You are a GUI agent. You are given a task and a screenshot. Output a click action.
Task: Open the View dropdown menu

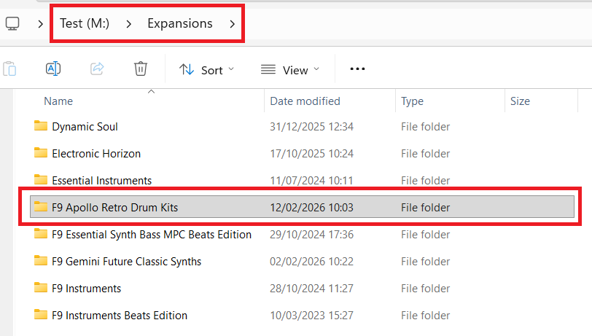click(290, 70)
